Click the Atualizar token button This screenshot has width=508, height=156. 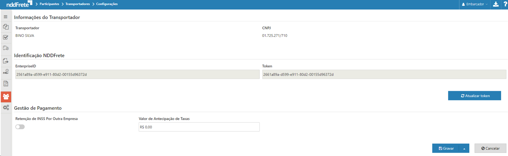pyautogui.click(x=474, y=96)
